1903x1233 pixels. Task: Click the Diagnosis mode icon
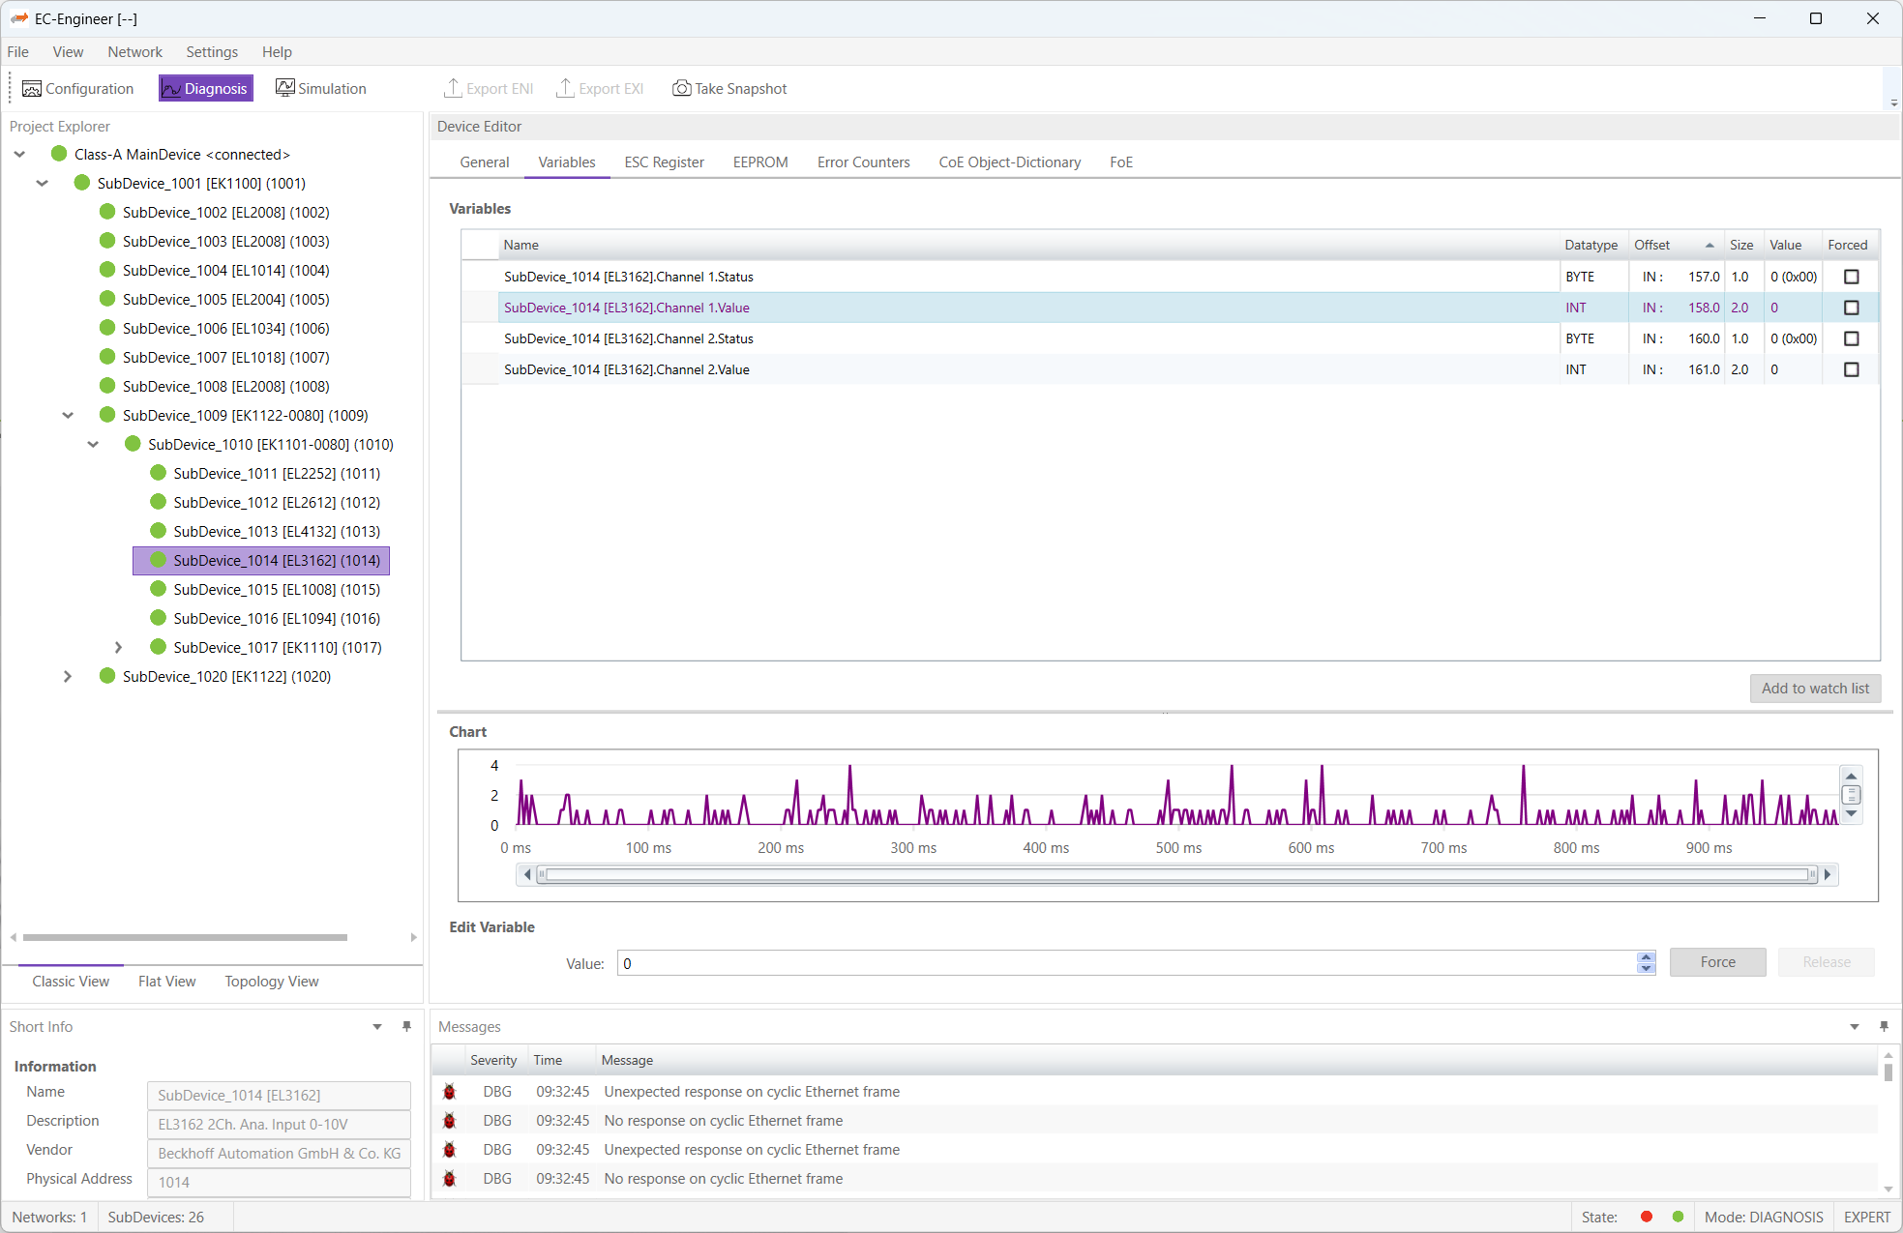[171, 89]
